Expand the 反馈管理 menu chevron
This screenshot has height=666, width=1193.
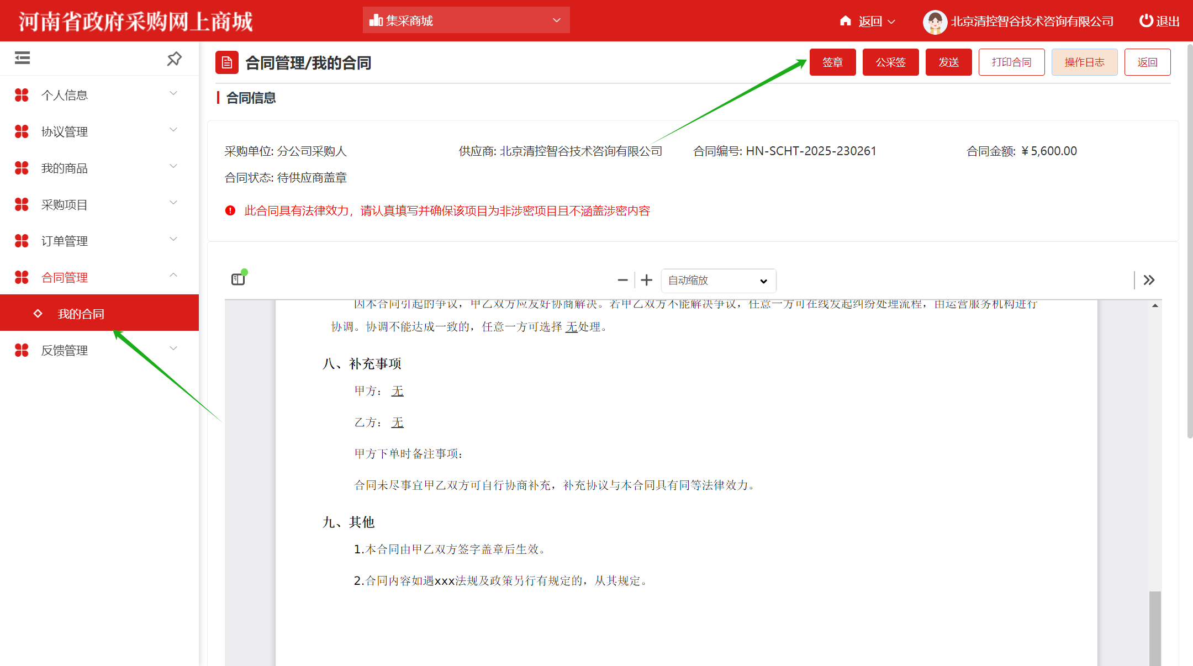tap(173, 348)
